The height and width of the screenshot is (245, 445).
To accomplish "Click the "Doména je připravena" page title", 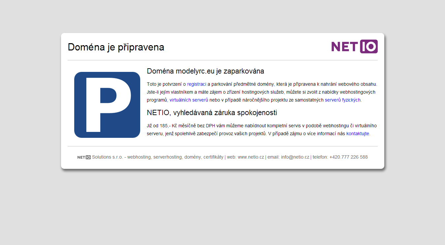I will coord(116,47).
